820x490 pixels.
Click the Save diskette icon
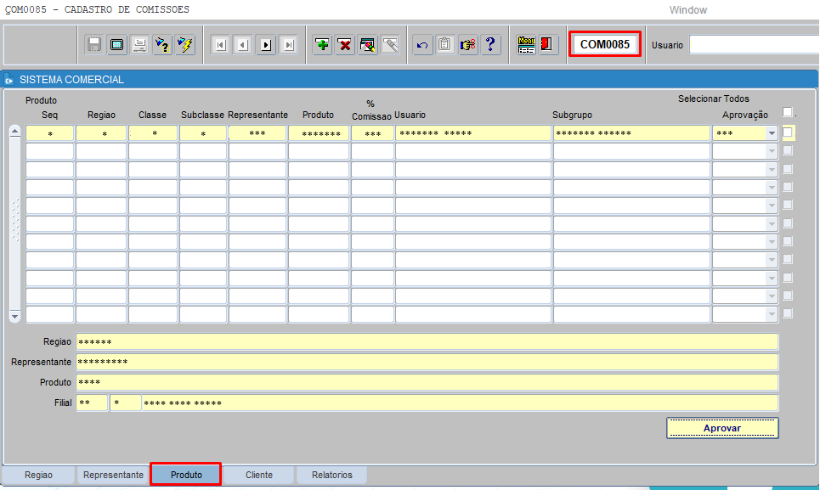point(94,45)
